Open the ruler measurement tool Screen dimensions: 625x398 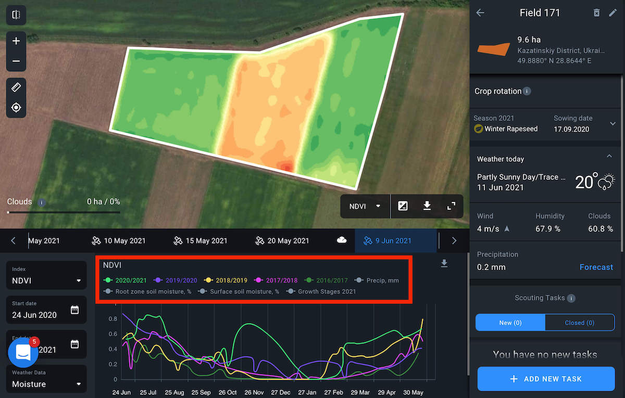(x=16, y=87)
